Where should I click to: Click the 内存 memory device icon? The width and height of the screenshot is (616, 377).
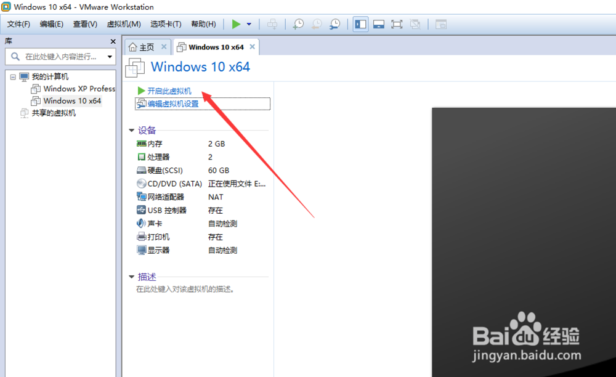[x=142, y=144]
